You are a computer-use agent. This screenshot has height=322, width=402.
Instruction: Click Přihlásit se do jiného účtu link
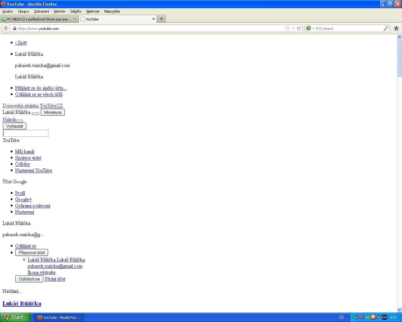41,88
